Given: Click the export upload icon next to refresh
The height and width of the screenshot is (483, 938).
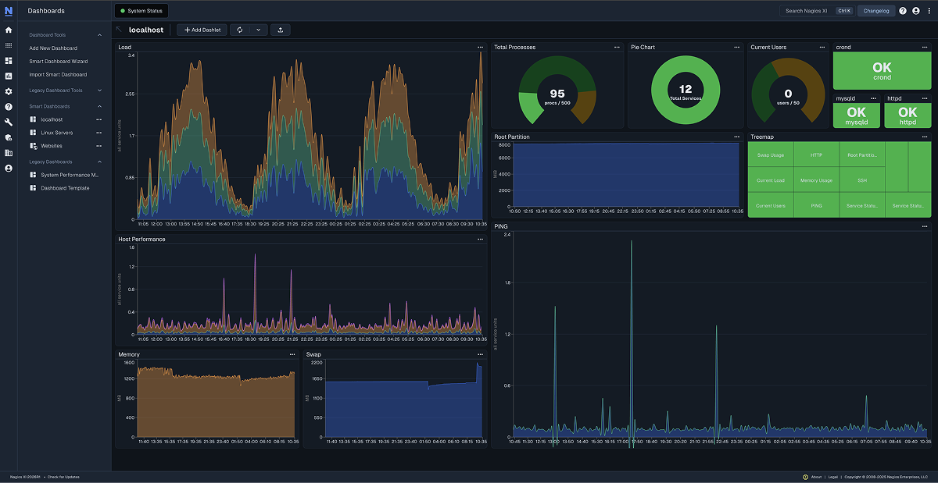Looking at the screenshot, I should [281, 29].
